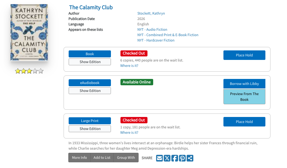This screenshot has height=168, width=287.
Task: Rate the book using the star rating
Action: [29, 71]
